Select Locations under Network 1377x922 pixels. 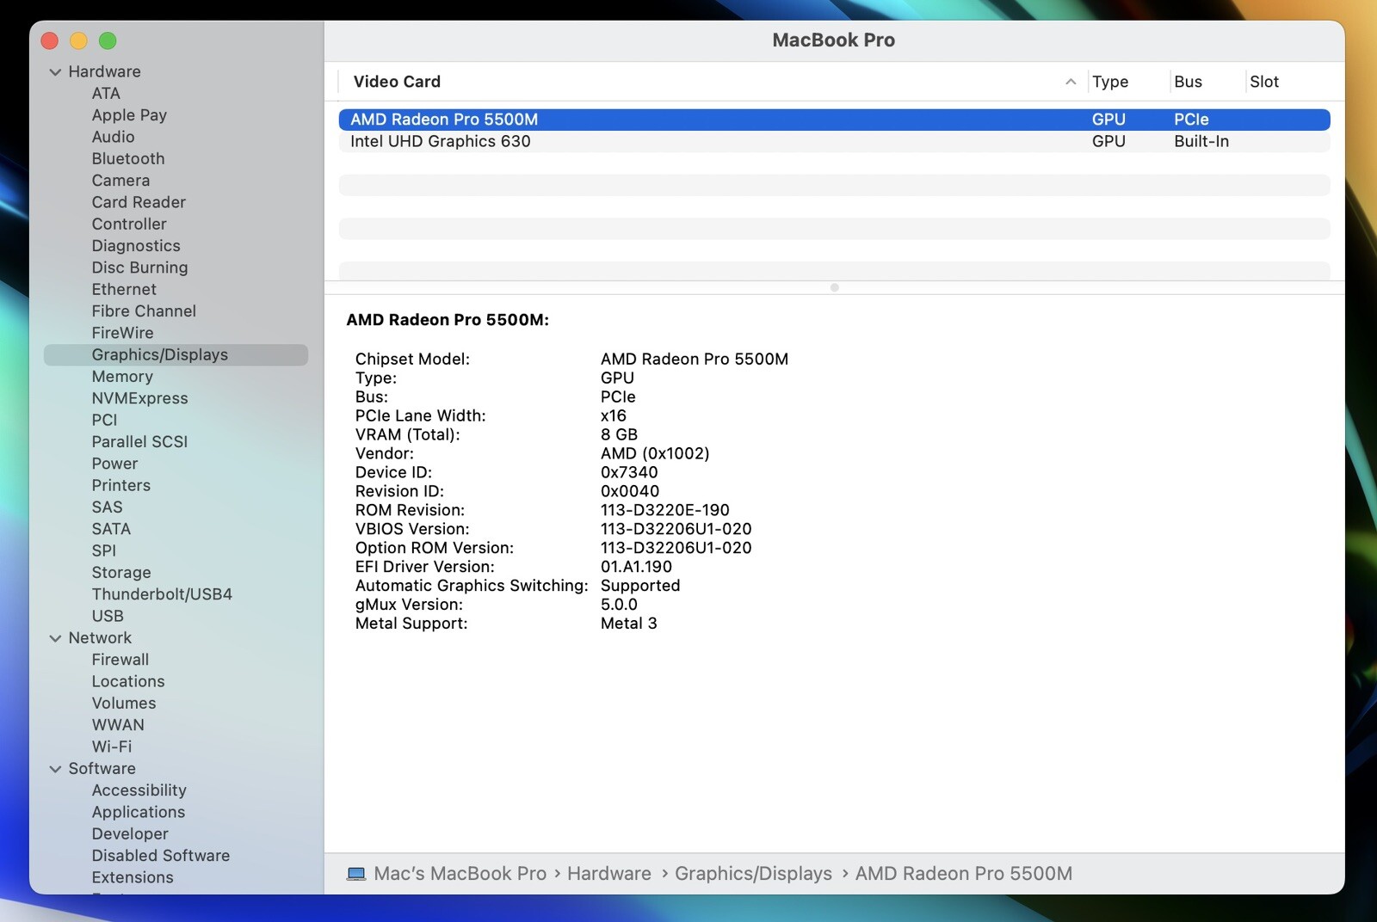pyautogui.click(x=128, y=681)
